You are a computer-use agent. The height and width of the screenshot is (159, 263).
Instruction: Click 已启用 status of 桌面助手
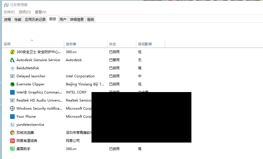coord(114,149)
